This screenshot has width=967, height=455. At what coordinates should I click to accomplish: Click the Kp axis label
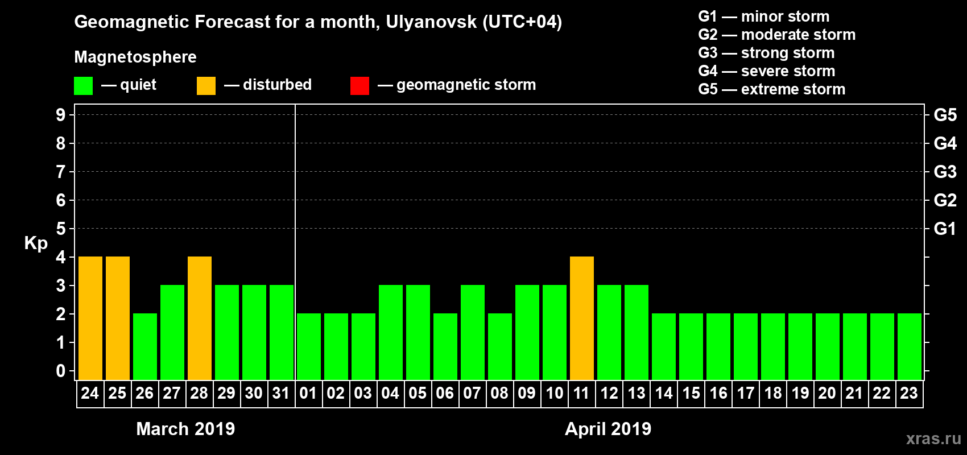[x=36, y=243]
